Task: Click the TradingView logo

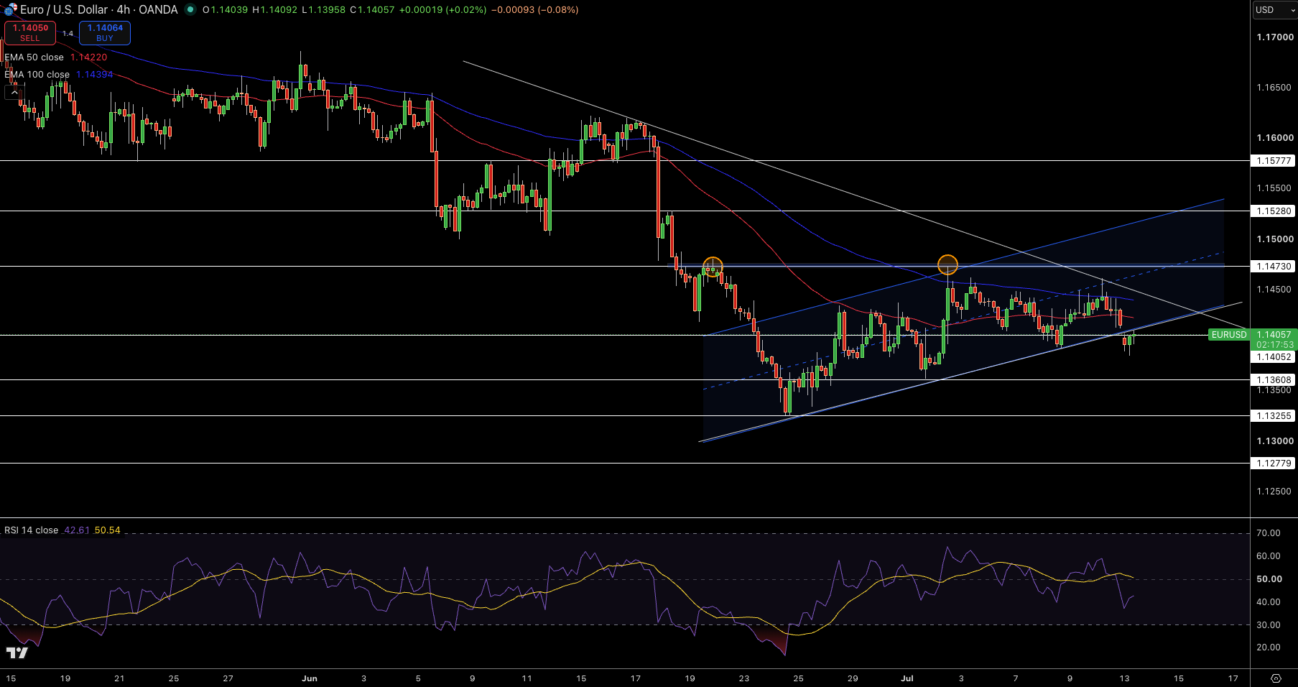Action: click(x=17, y=653)
